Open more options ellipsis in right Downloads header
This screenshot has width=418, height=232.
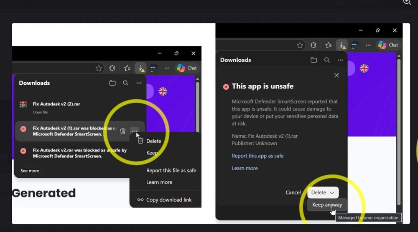point(340,60)
